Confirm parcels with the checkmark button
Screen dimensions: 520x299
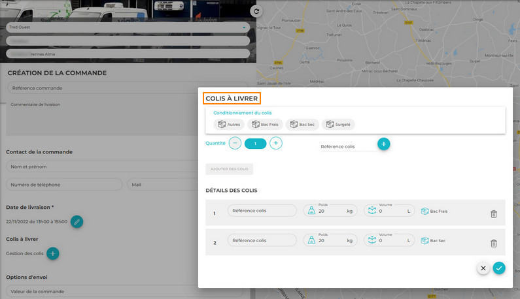coord(499,268)
